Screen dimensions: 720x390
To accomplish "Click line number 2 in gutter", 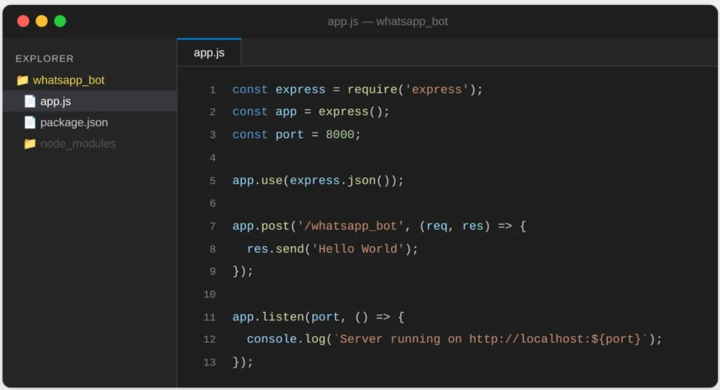I will pyautogui.click(x=212, y=112).
